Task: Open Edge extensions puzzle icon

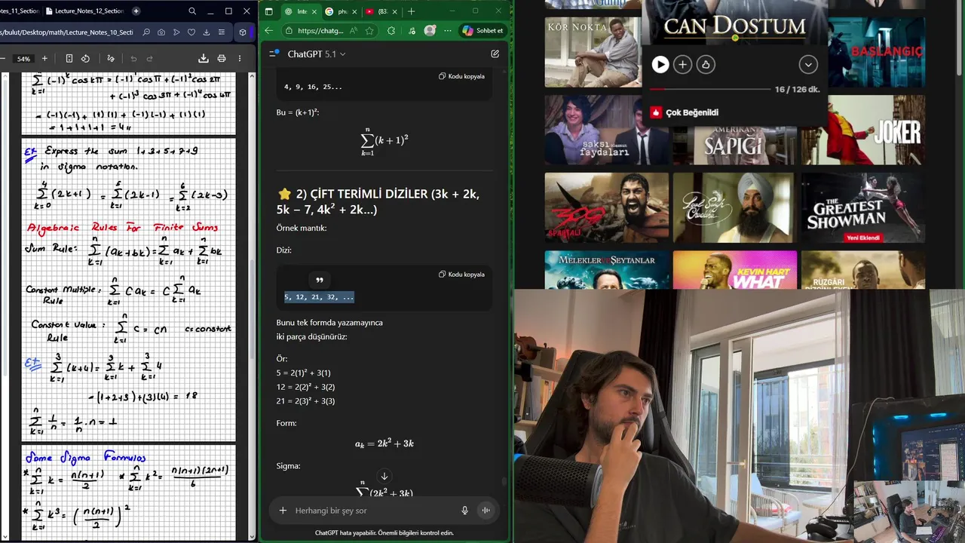Action: (391, 31)
